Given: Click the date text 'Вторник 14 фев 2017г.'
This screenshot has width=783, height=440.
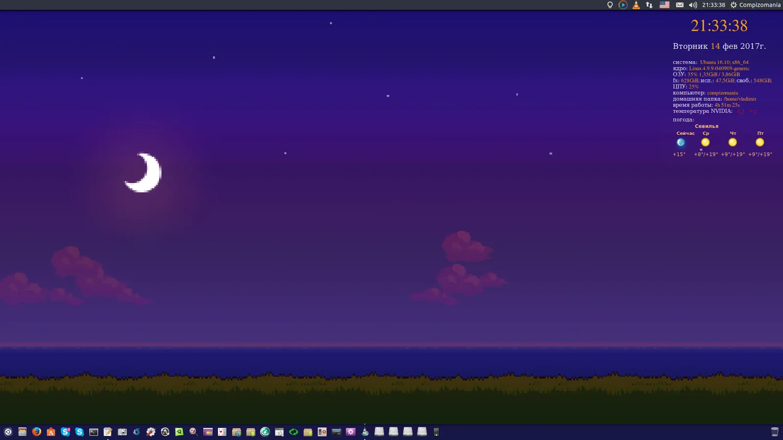Looking at the screenshot, I should click(719, 46).
